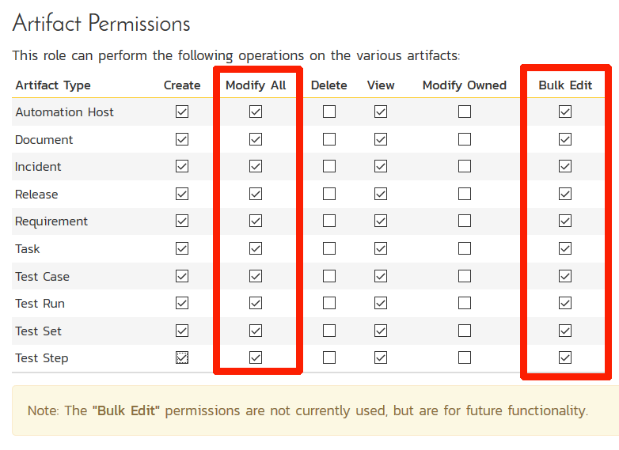The height and width of the screenshot is (450, 619).
Task: Toggle Create checkbox for Test Case
Action: point(182,276)
